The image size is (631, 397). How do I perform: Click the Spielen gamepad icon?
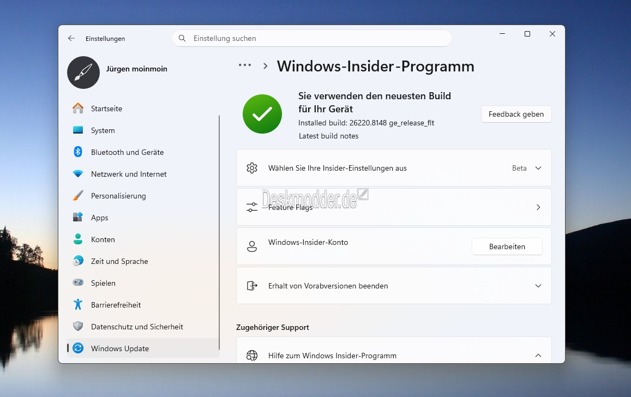[78, 283]
